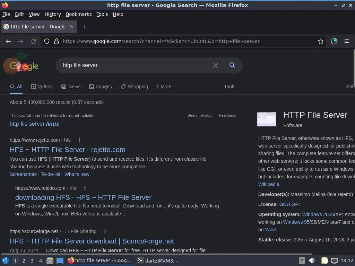This screenshot has width=355, height=266.
Task: Switch to the Shopping results tab
Action: pos(134,87)
